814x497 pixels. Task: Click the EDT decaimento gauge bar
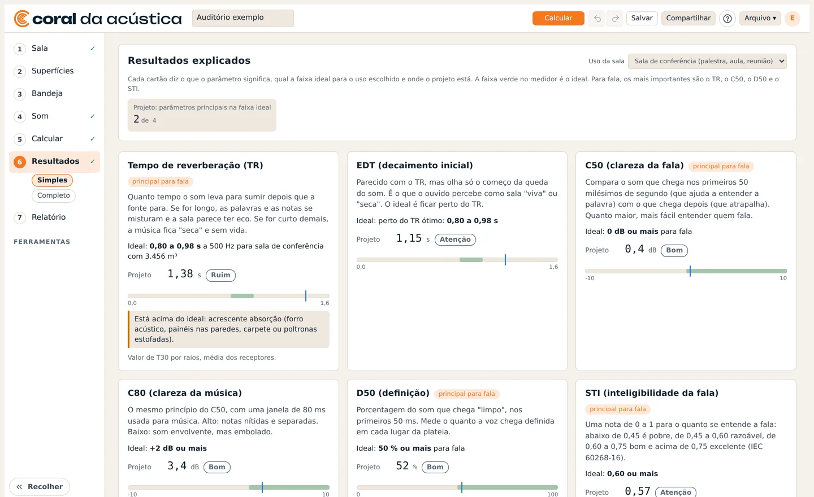pos(457,260)
